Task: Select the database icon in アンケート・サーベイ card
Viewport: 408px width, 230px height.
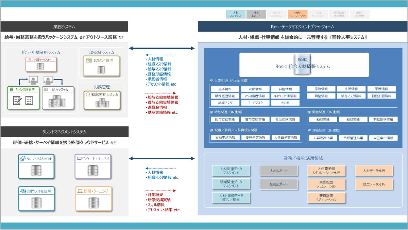Action: tap(93, 170)
